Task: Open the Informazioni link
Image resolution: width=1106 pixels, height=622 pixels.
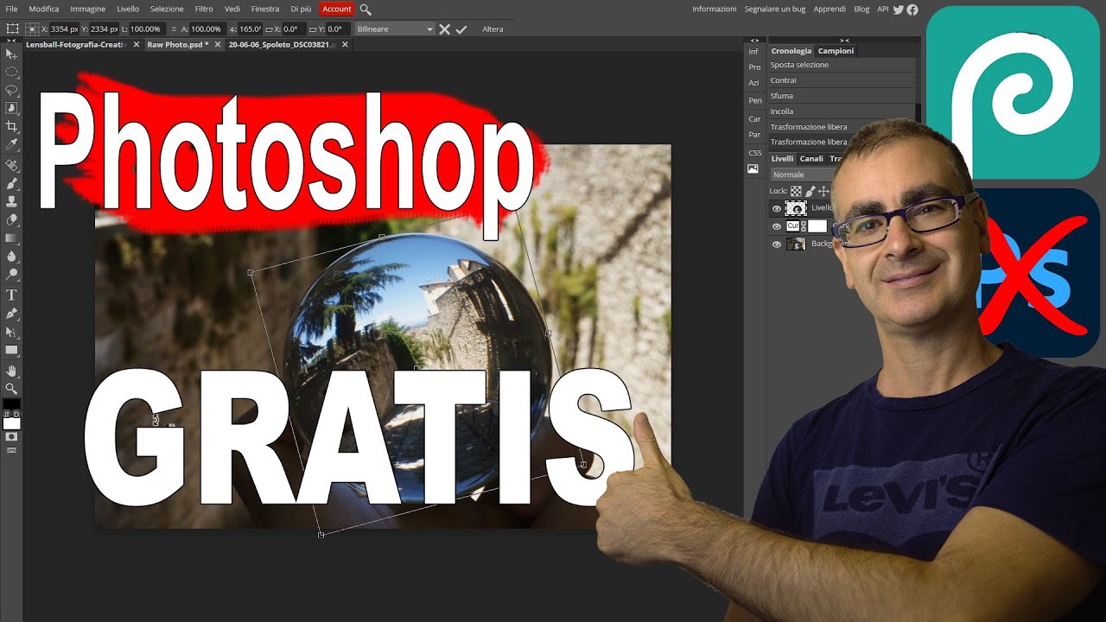Action: tap(715, 9)
